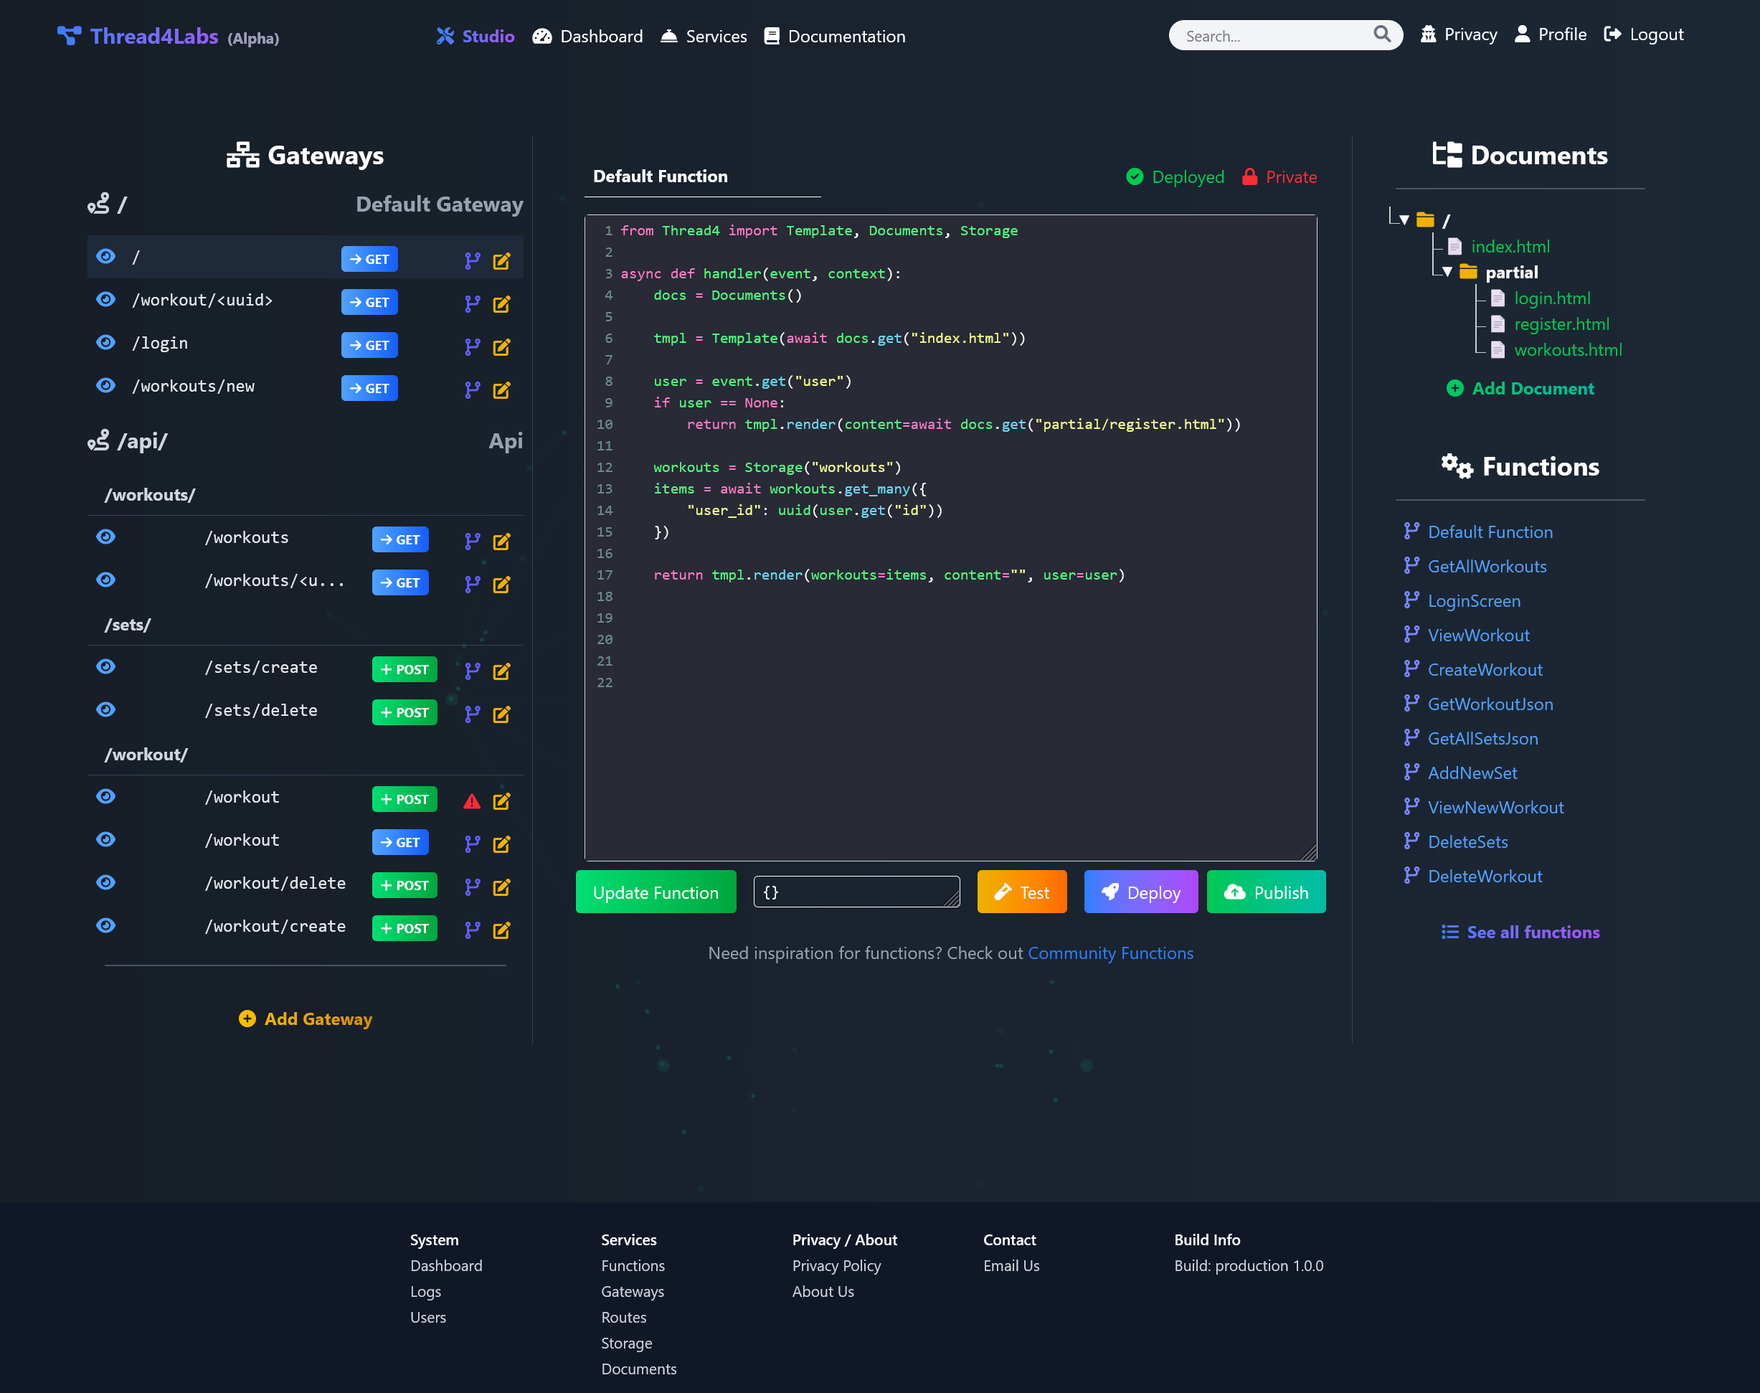Toggle eye icon for /workout/create route
The height and width of the screenshot is (1393, 1760).
pyautogui.click(x=106, y=927)
